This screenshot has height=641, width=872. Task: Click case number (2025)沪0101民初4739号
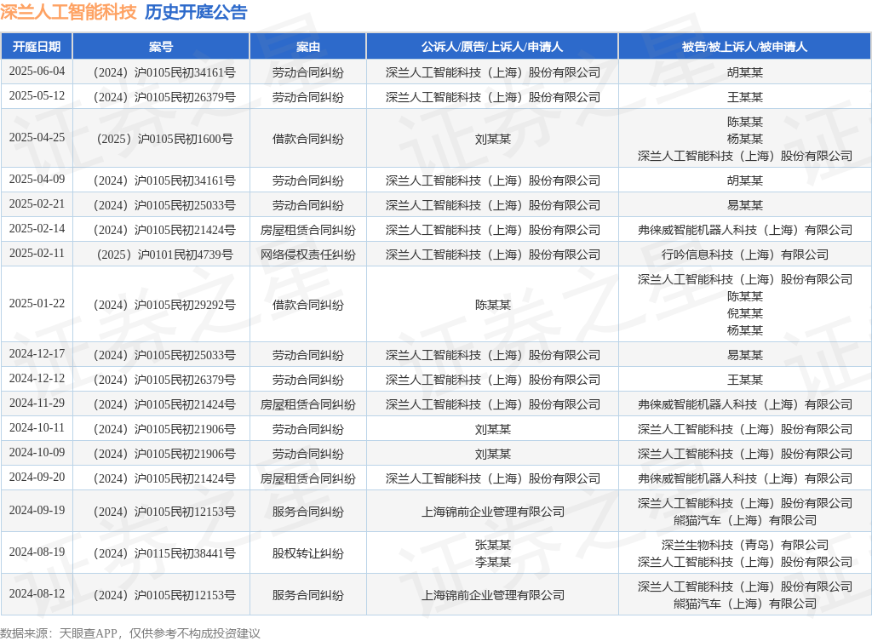161,255
